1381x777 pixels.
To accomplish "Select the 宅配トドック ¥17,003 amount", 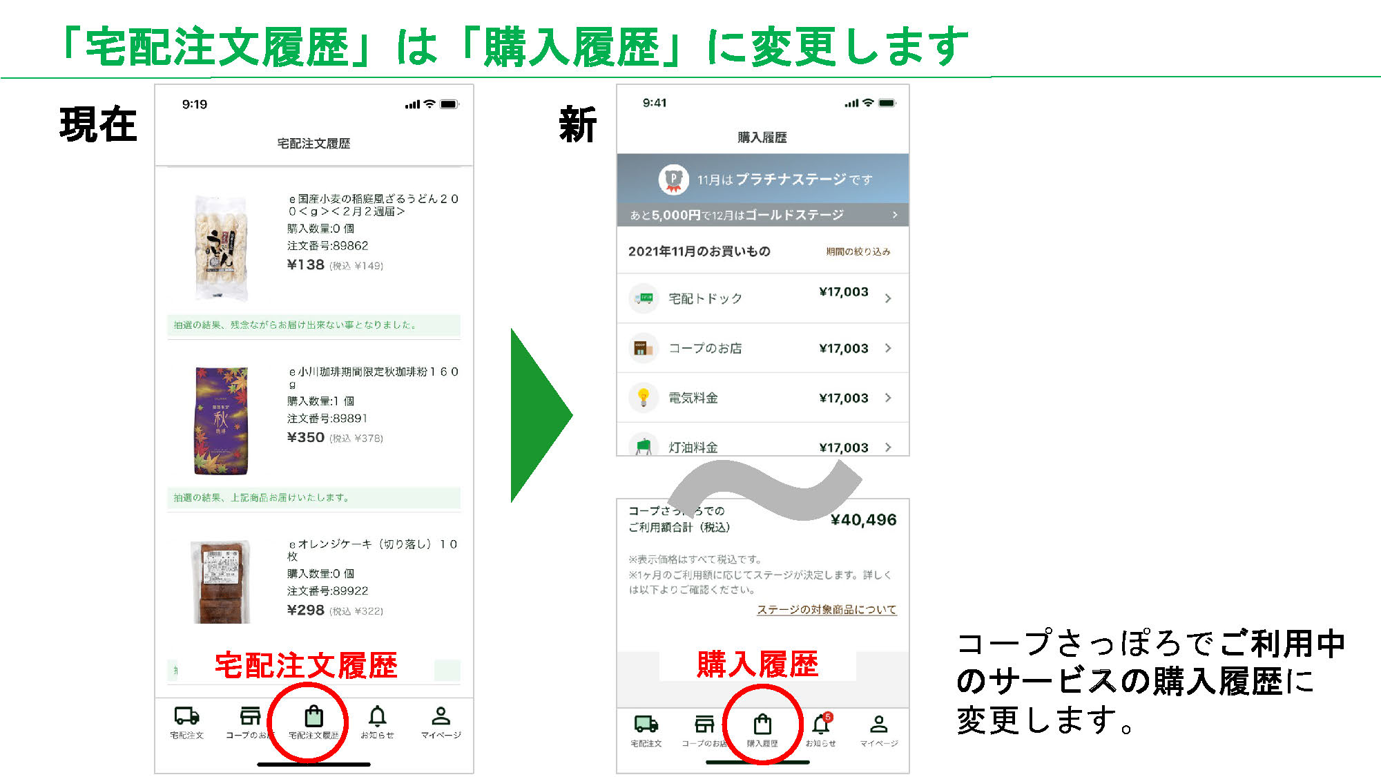I will (843, 292).
